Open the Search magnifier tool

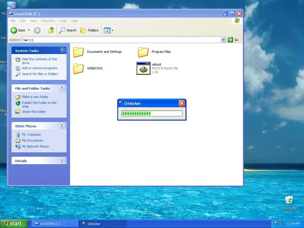[68, 30]
